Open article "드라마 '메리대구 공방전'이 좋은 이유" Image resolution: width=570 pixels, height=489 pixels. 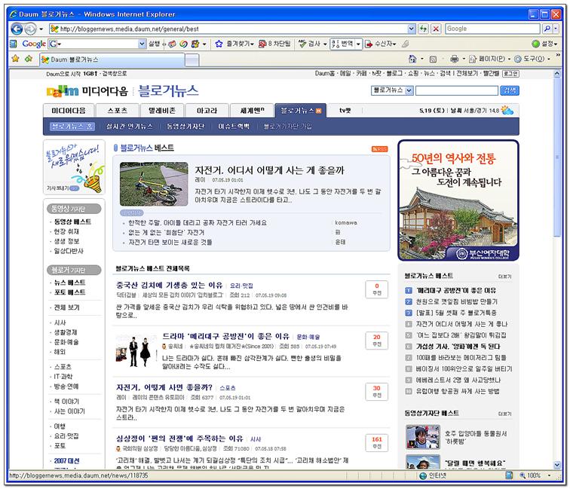(225, 336)
